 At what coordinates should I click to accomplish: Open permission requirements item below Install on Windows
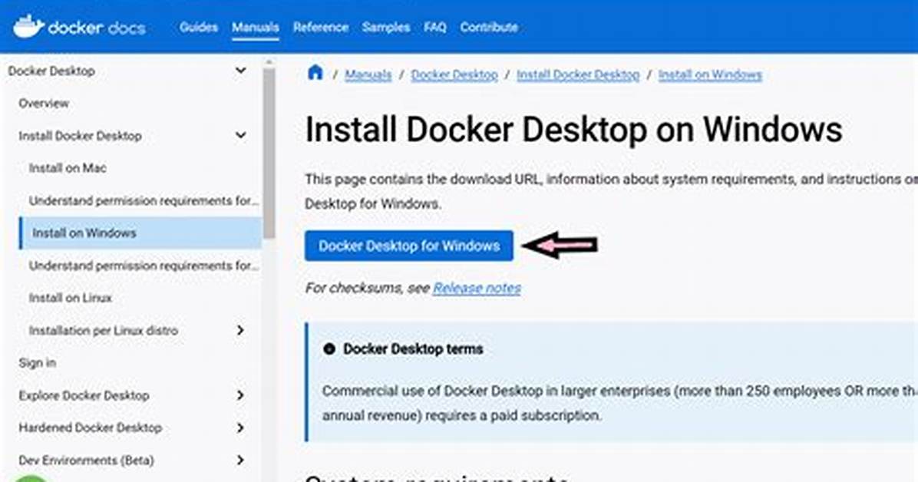144,266
